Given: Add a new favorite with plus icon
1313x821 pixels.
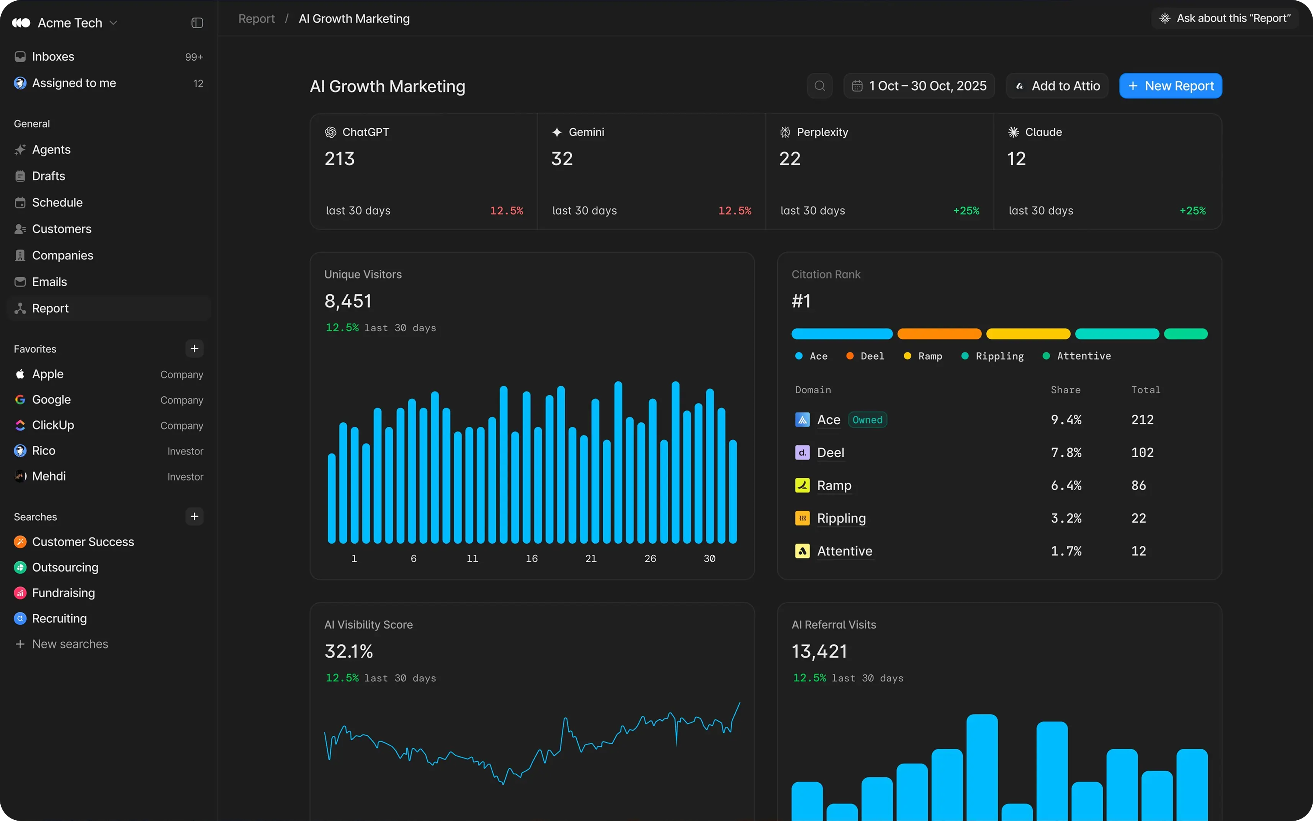Looking at the screenshot, I should (195, 349).
